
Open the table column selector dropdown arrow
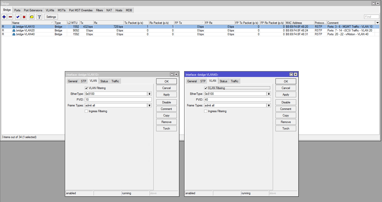pyautogui.click(x=377, y=23)
